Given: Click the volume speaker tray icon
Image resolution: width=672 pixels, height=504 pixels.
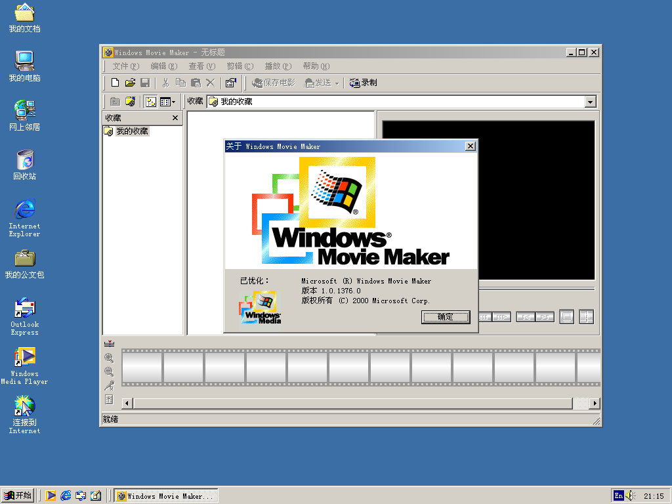Looking at the screenshot, I should click(x=630, y=496).
